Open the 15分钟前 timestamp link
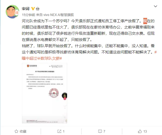 point(28,15)
